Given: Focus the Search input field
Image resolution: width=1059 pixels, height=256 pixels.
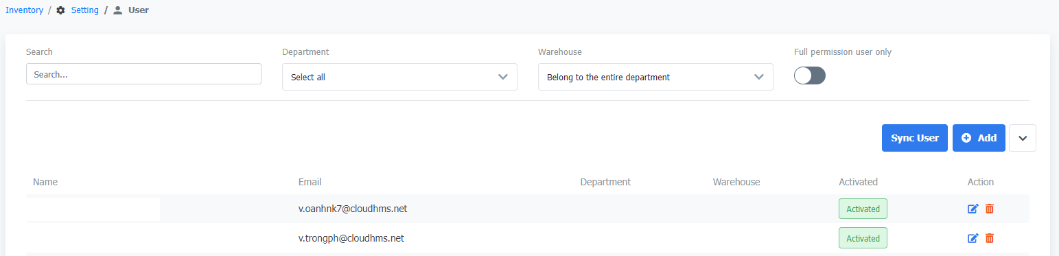Looking at the screenshot, I should 143,74.
